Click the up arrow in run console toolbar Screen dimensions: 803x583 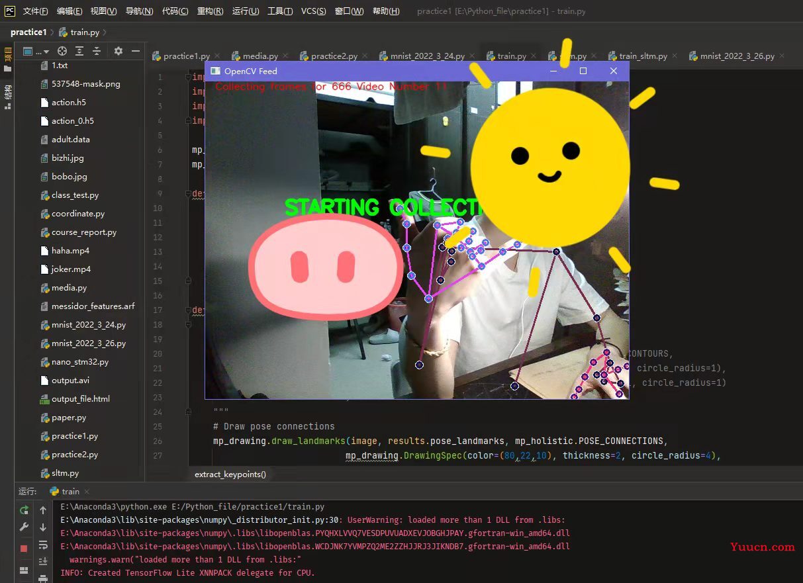pyautogui.click(x=43, y=510)
